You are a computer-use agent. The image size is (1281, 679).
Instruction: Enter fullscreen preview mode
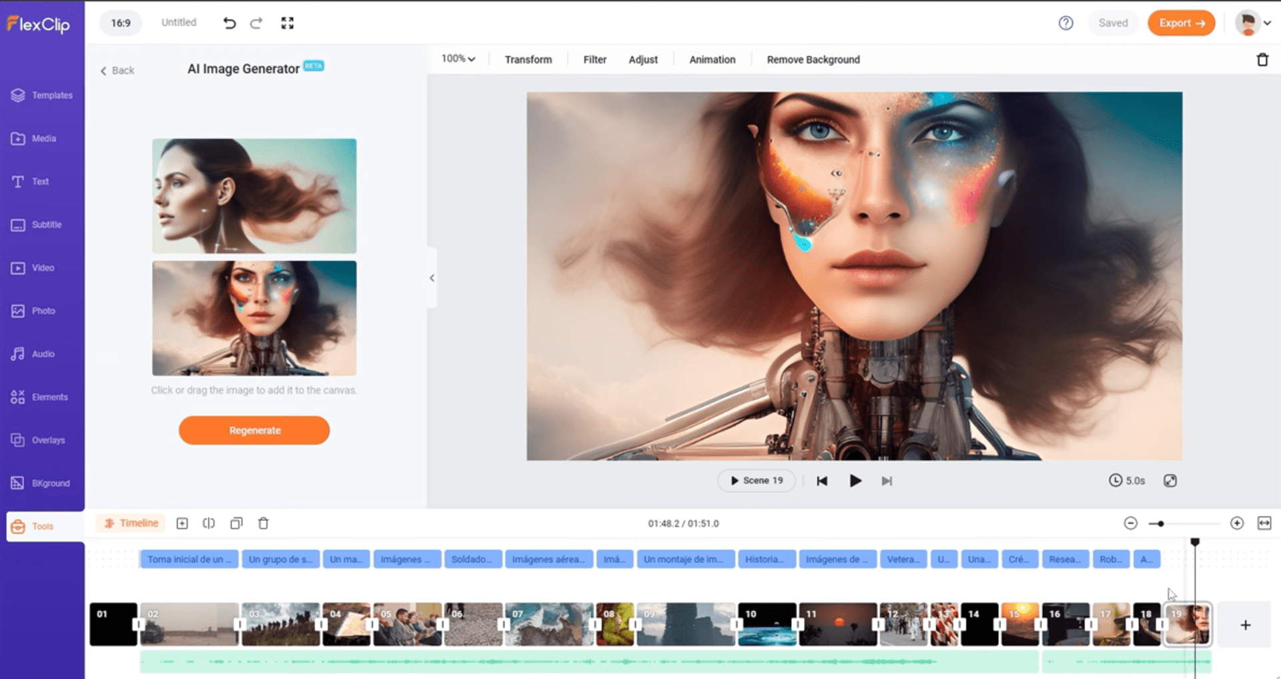point(288,23)
